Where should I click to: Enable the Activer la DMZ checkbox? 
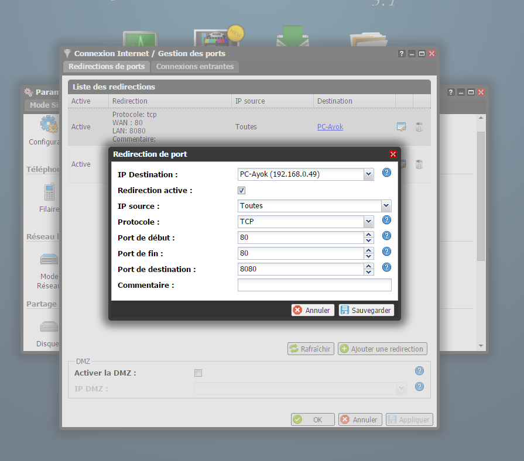pos(198,373)
